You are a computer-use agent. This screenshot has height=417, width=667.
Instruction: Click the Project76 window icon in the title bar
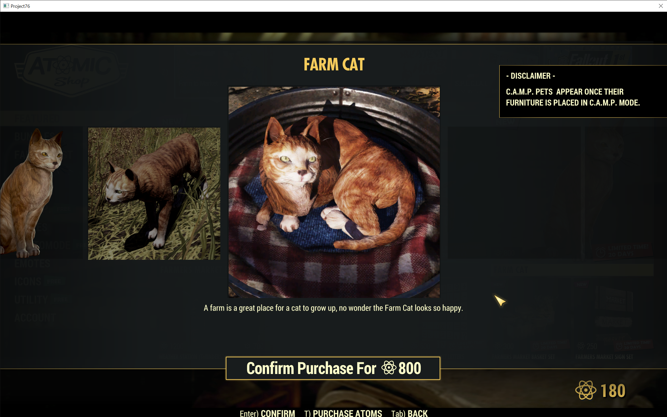(x=6, y=6)
